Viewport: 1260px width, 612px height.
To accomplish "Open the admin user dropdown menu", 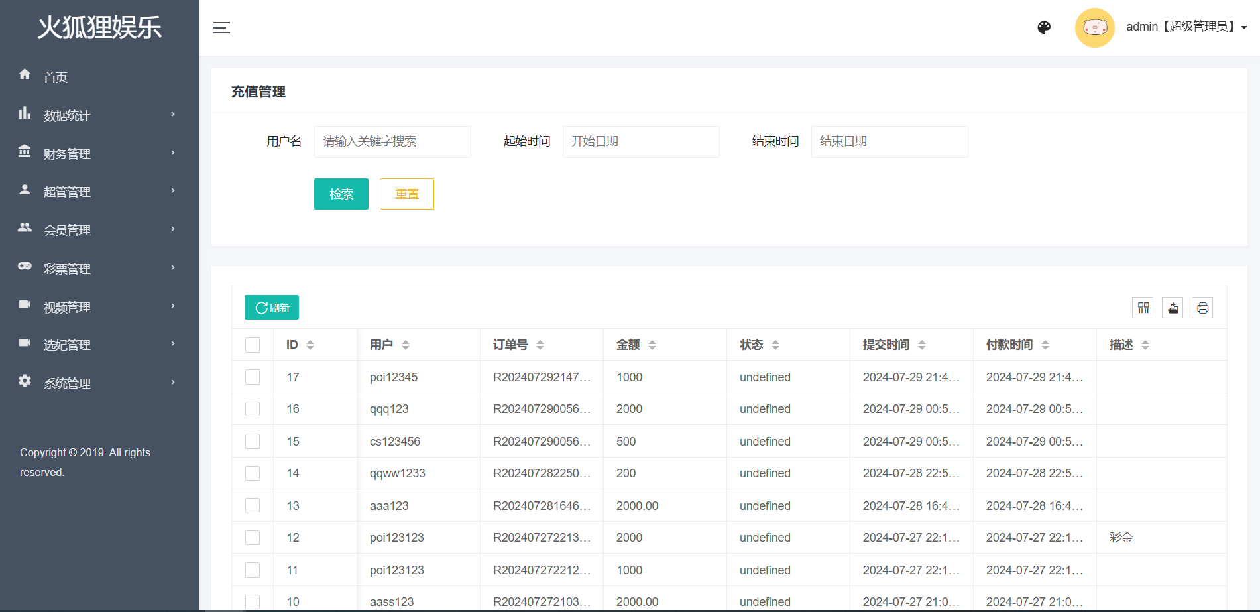I will [1185, 27].
